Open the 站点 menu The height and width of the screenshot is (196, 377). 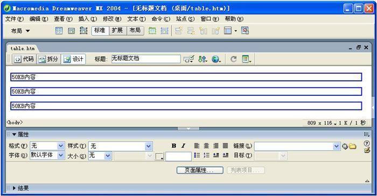(185, 19)
